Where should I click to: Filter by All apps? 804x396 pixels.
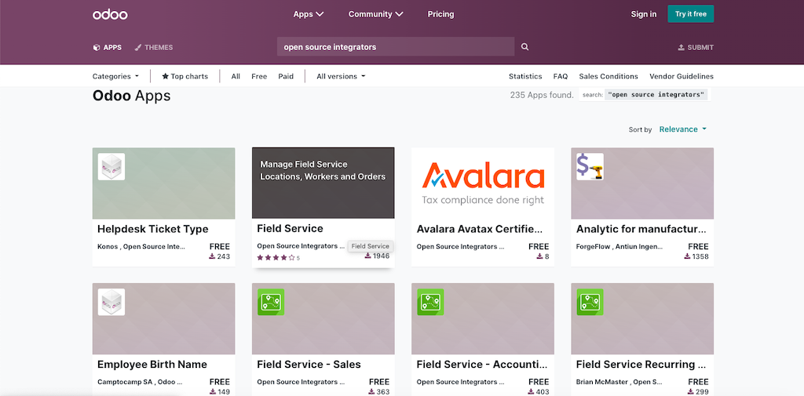236,76
